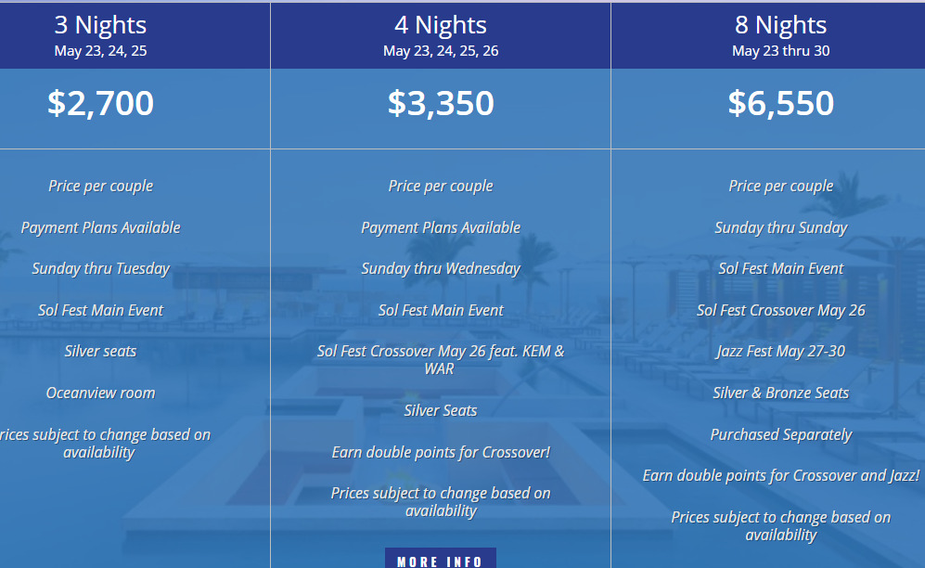The width and height of the screenshot is (925, 568).
Task: Click Payment Plans Available under 3 Nights
Action: 100,227
